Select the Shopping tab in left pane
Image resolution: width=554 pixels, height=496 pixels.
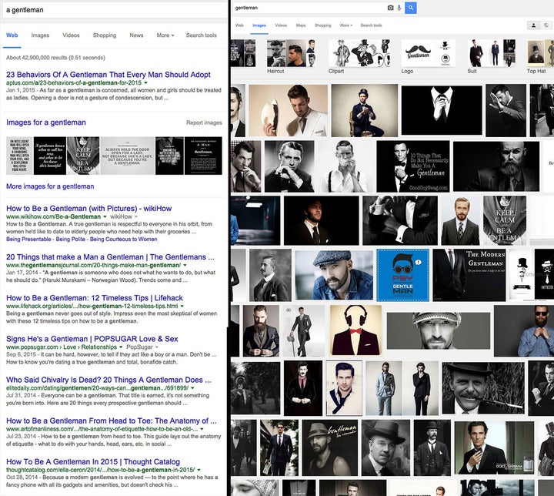(x=105, y=35)
